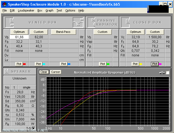Click the vented box port diagram icon
The height and width of the screenshot is (133, 174).
[78, 22]
